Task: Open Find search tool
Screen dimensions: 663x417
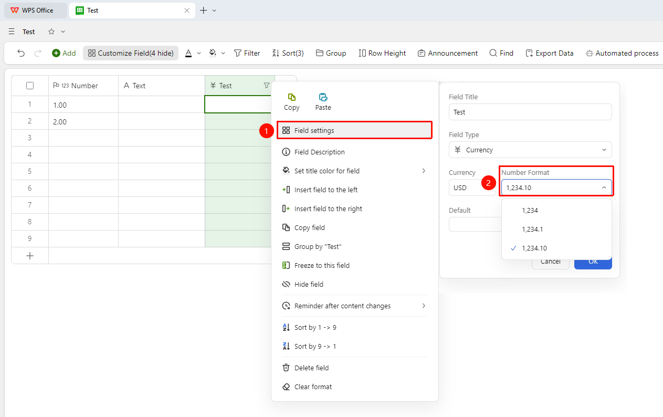Action: [501, 53]
